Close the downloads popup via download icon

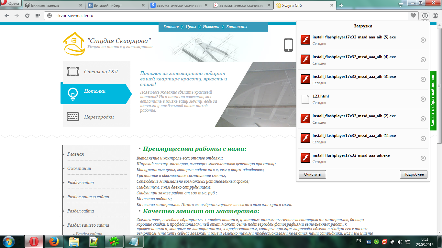coord(425,15)
